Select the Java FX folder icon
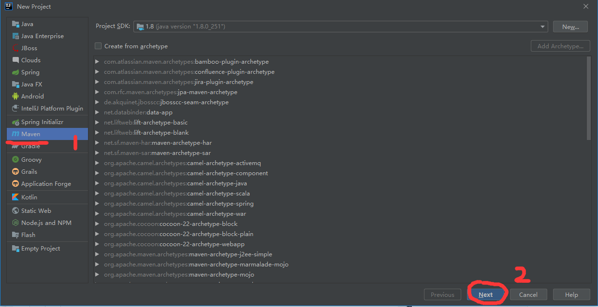The image size is (598, 307). coord(15,84)
